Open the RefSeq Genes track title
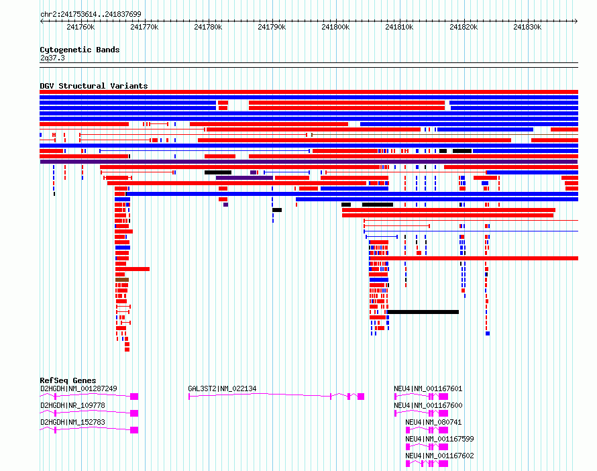Screen dimensions: 597x471 coord(68,380)
